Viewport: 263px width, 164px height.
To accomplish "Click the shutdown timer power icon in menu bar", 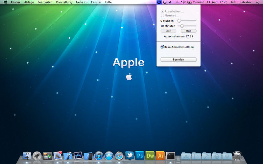I will [x=159, y=2].
